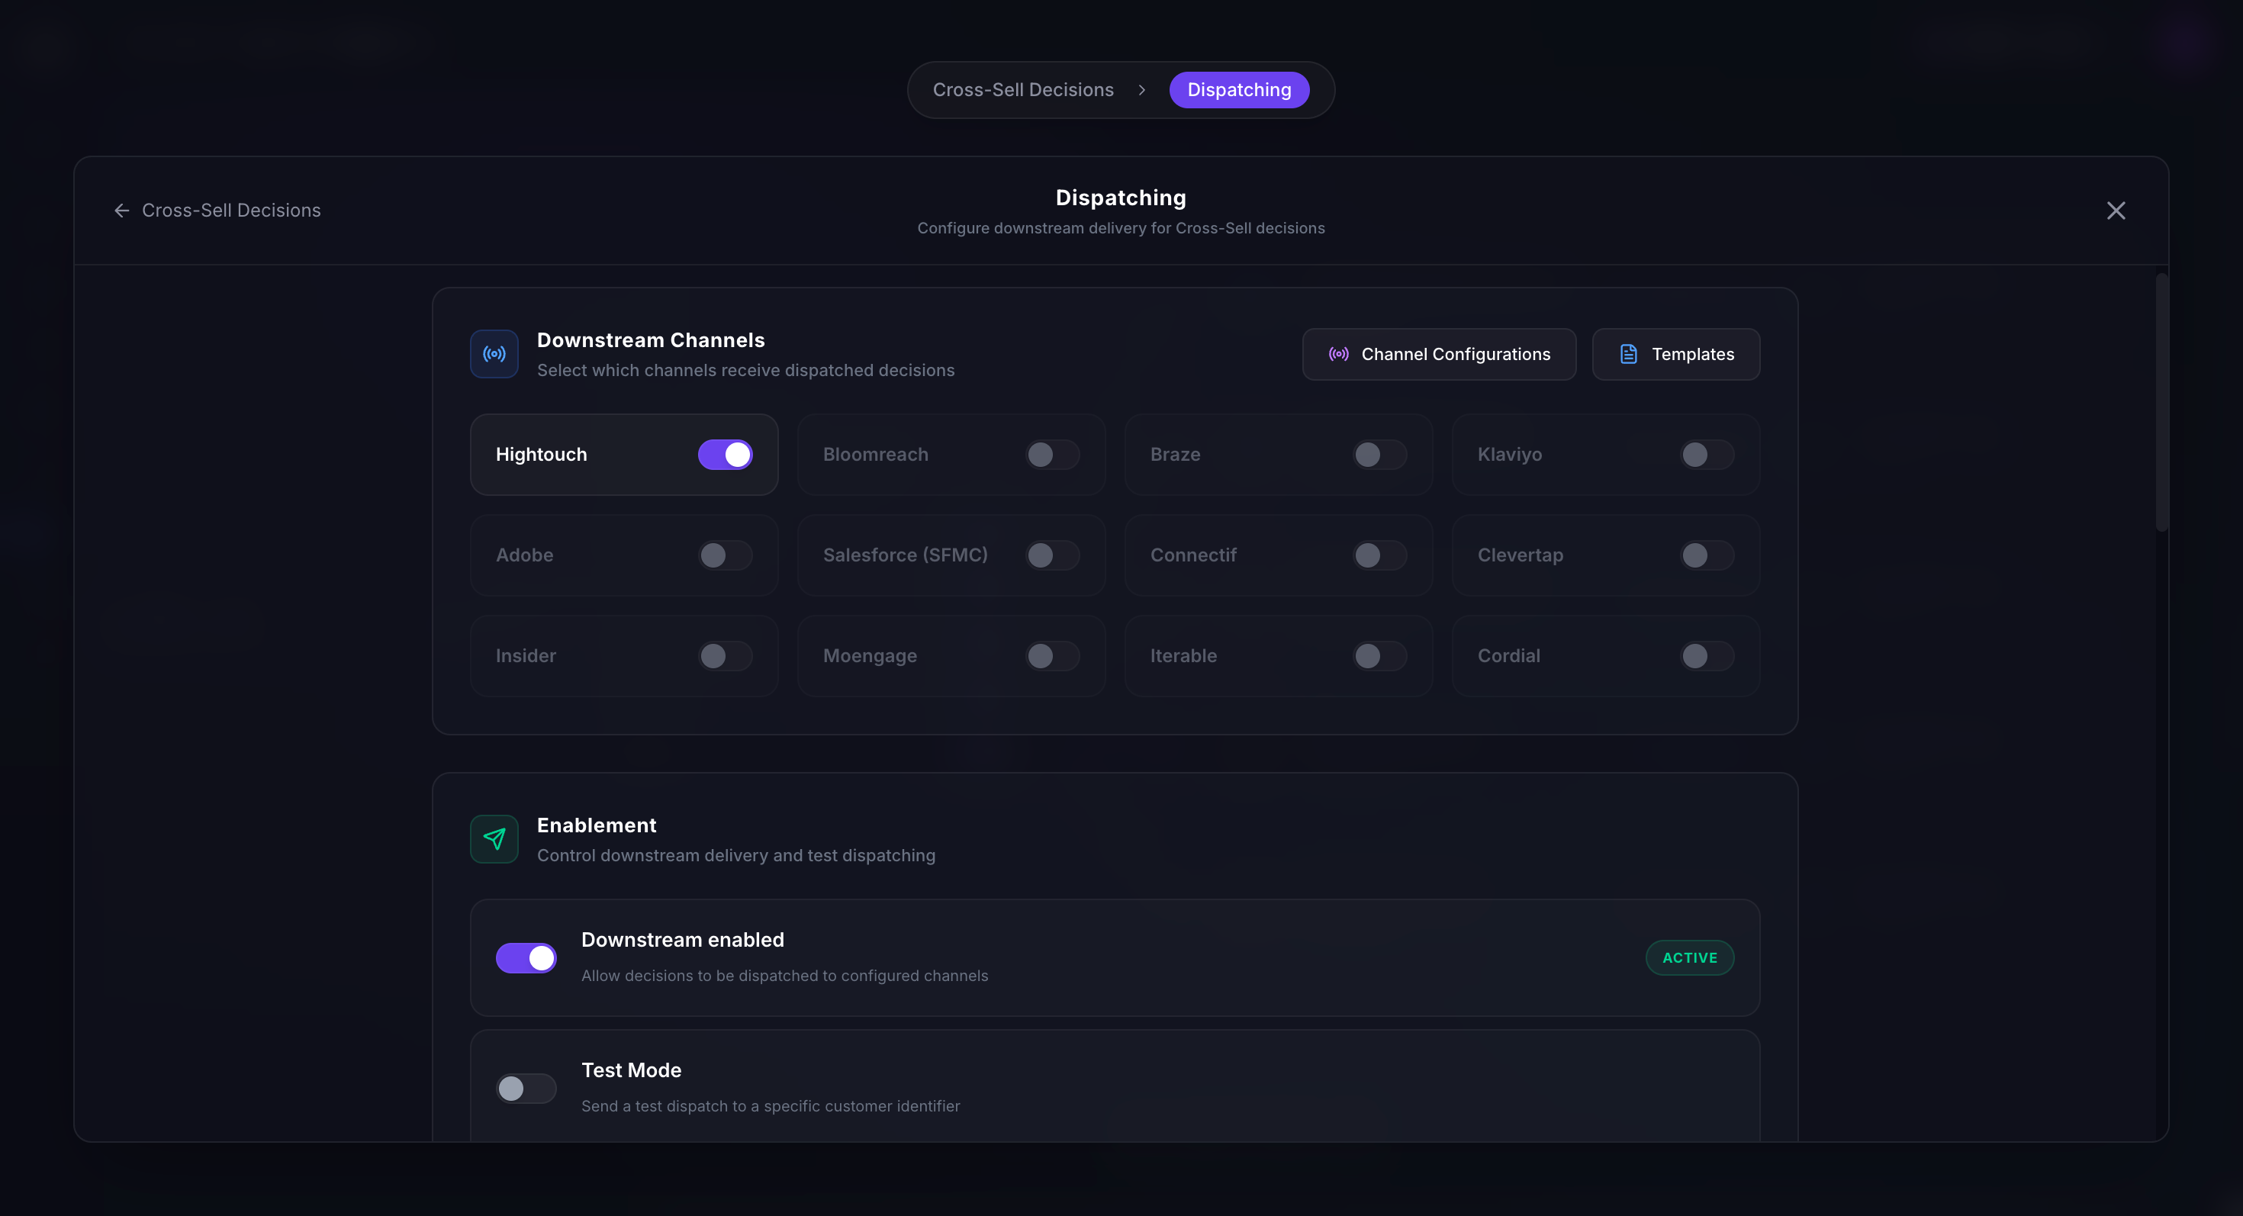Click the document icon in Templates button
Image resolution: width=2243 pixels, height=1216 pixels.
click(1628, 354)
